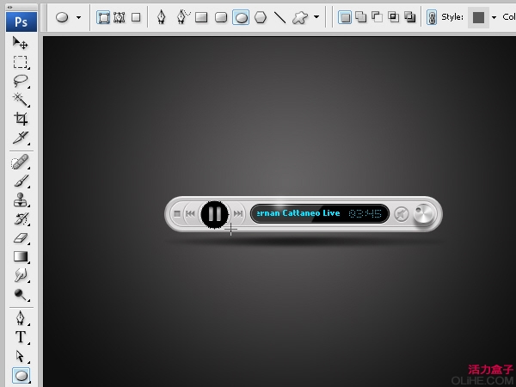Select the Type tool
The image size is (516, 387).
[21, 337]
